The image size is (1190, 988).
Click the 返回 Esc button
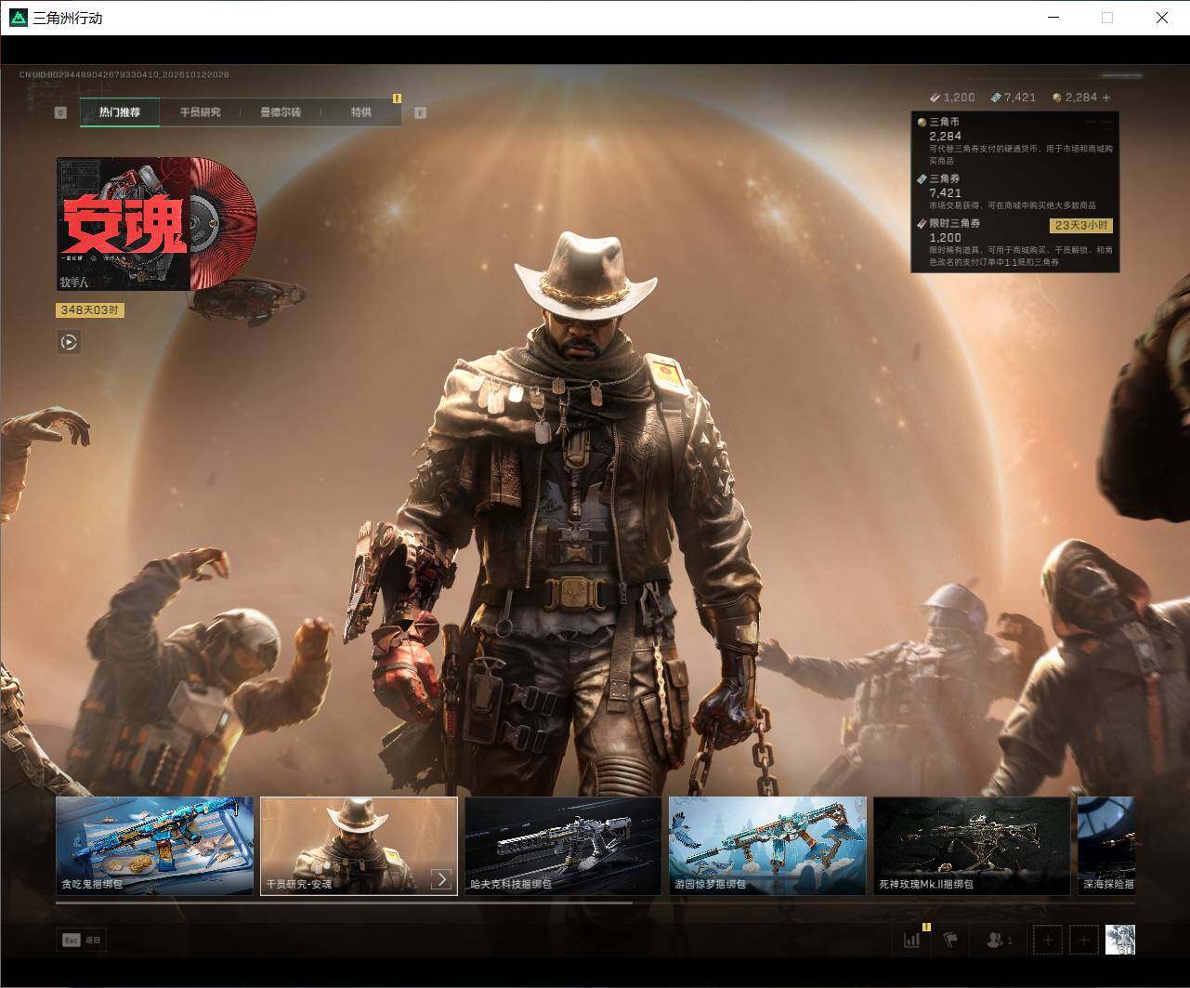[81, 940]
